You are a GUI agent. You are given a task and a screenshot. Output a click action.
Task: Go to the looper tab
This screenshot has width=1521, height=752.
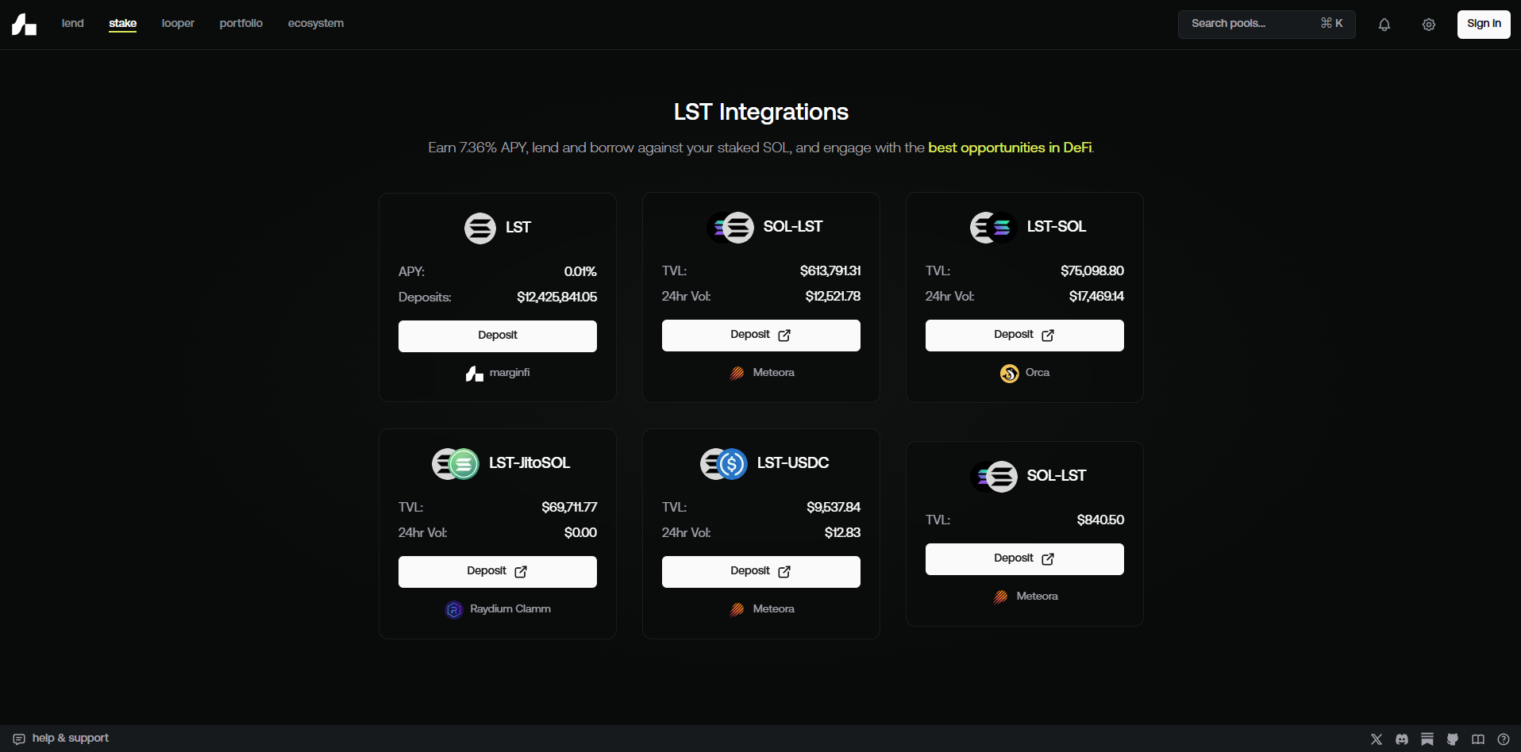178,23
